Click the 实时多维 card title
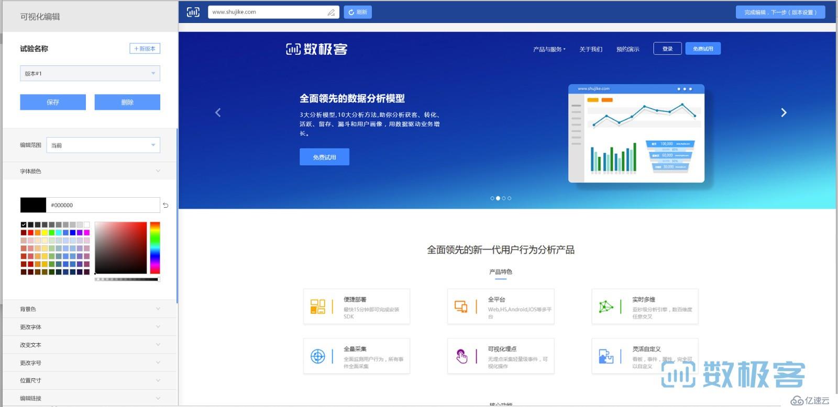The height and width of the screenshot is (407, 838). (x=644, y=300)
